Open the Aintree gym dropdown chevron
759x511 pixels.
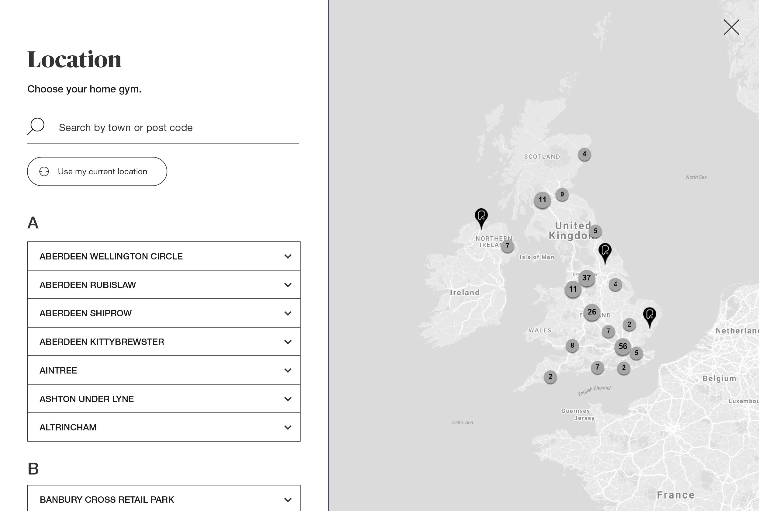288,370
